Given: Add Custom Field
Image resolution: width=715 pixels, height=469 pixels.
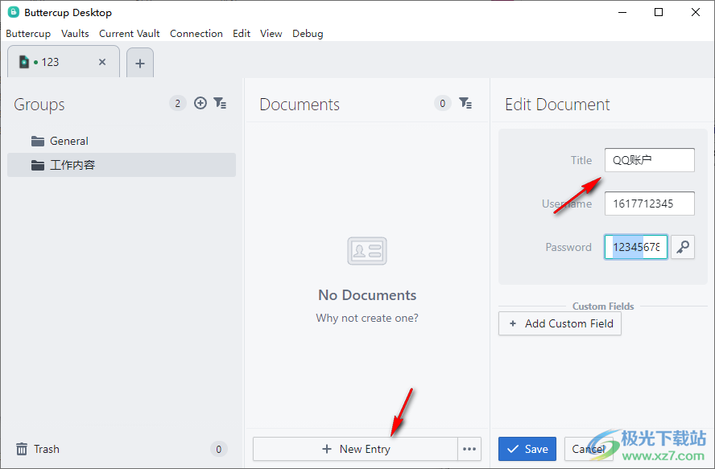Looking at the screenshot, I should [x=560, y=323].
